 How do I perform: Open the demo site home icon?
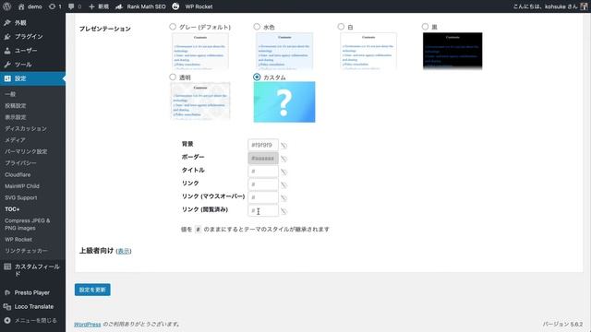(x=21, y=6)
